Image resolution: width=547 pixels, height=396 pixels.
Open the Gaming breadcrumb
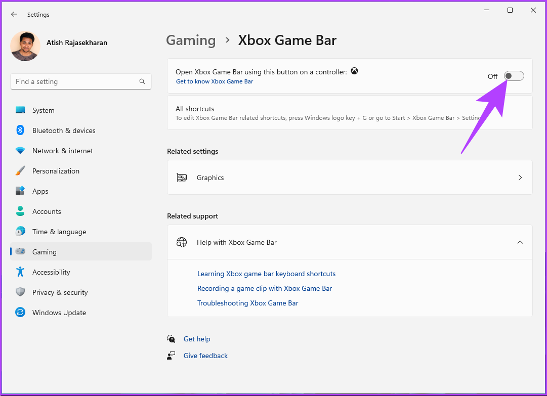(x=191, y=40)
